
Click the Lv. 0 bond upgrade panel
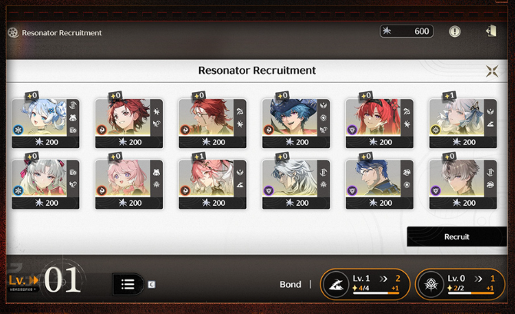[460, 284]
